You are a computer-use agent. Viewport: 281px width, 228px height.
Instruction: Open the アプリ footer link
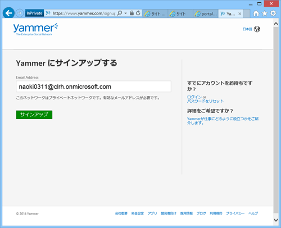[x=152, y=213]
